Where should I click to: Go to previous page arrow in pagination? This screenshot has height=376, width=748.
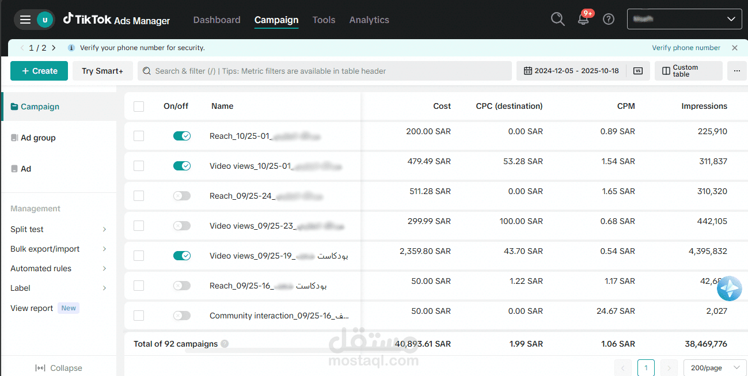[x=623, y=367]
